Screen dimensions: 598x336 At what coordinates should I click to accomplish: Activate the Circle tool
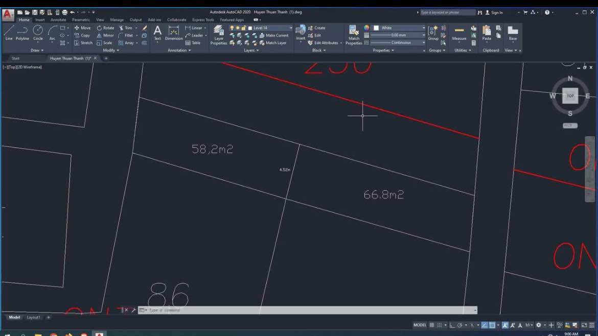coord(37,32)
